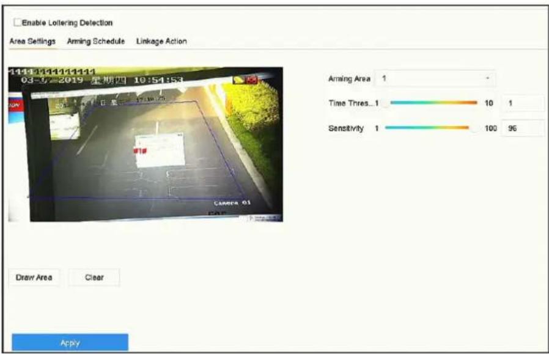Click the Camera 01 overlay label

pos(232,203)
